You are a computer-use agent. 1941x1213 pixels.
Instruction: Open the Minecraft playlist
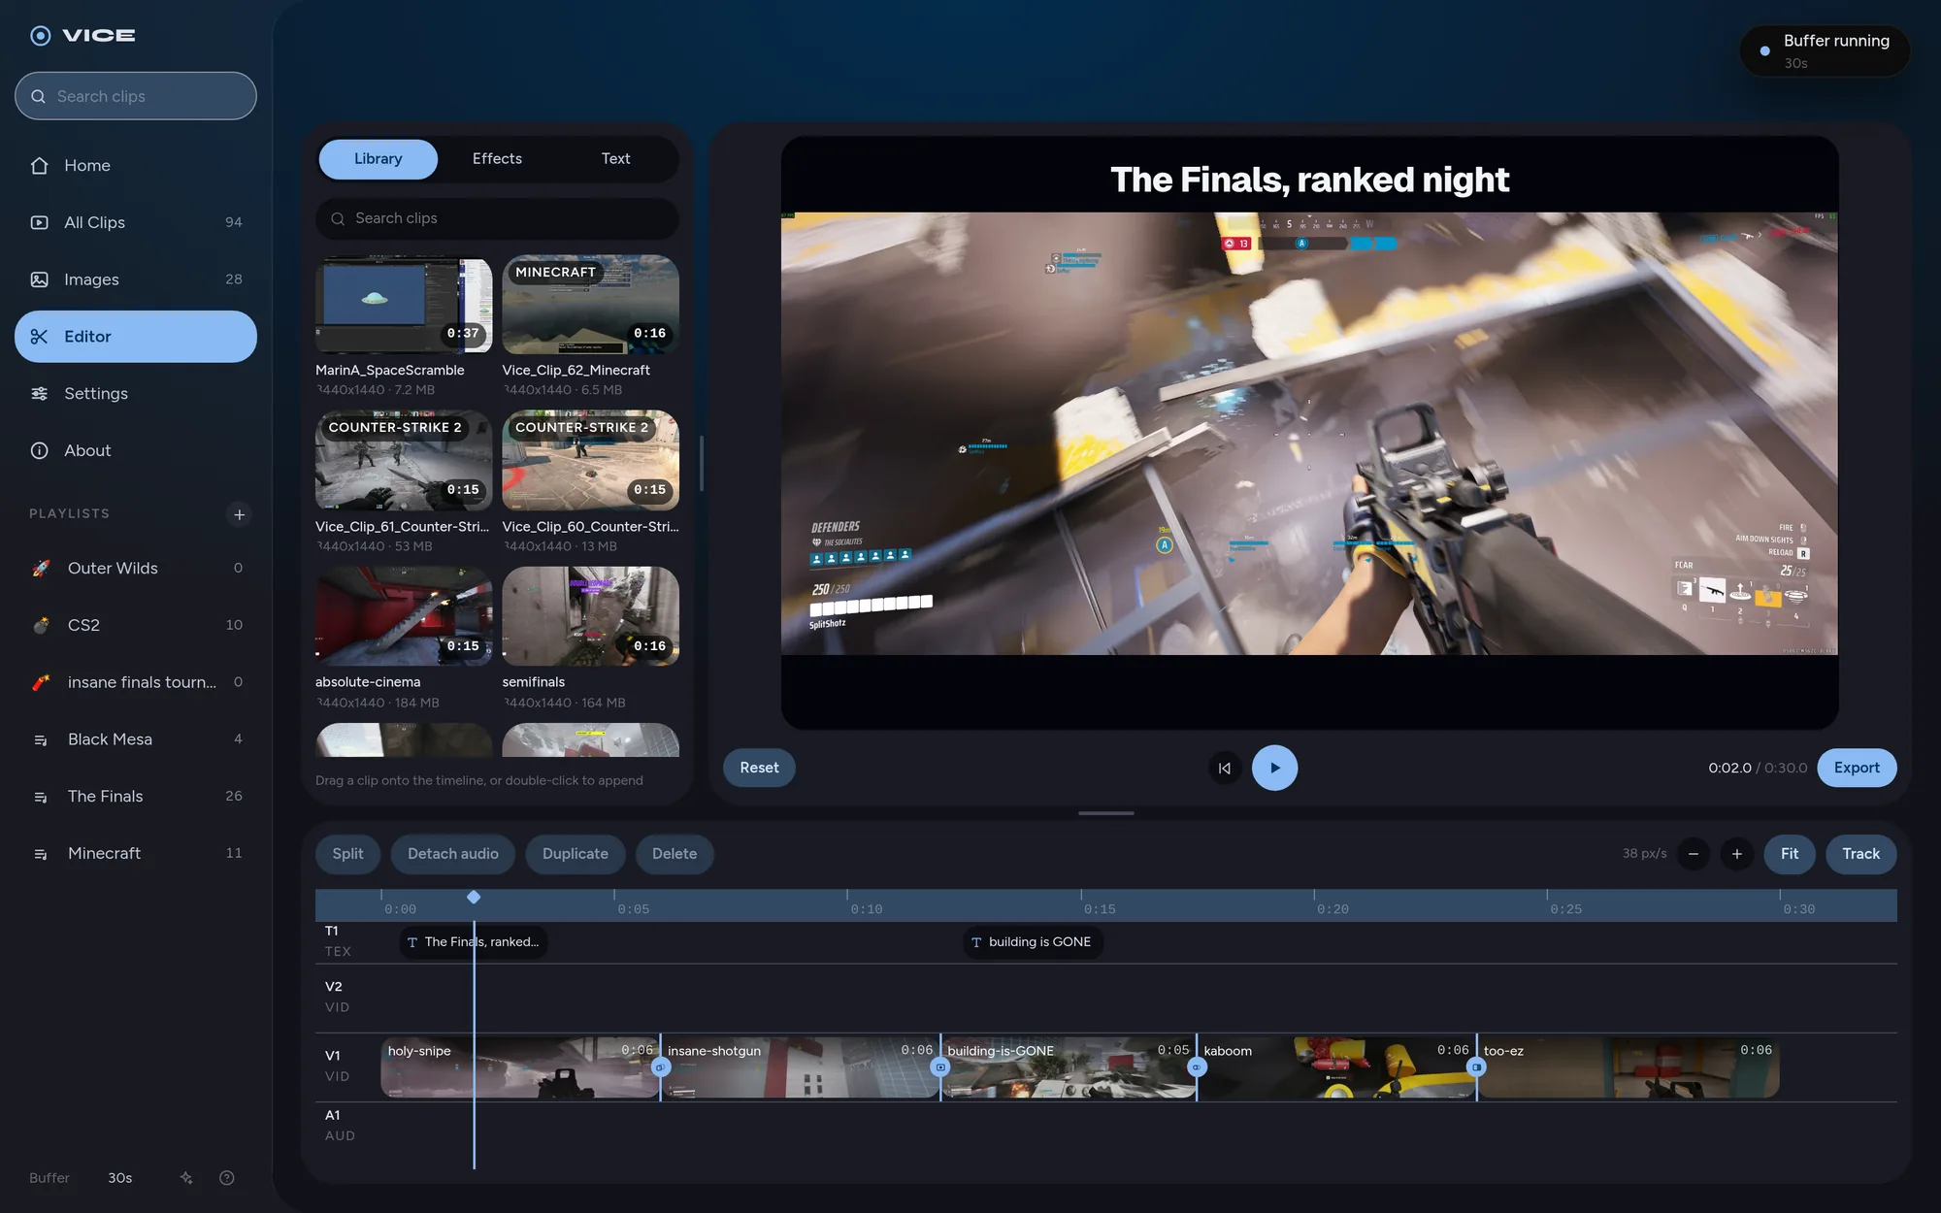136,853
